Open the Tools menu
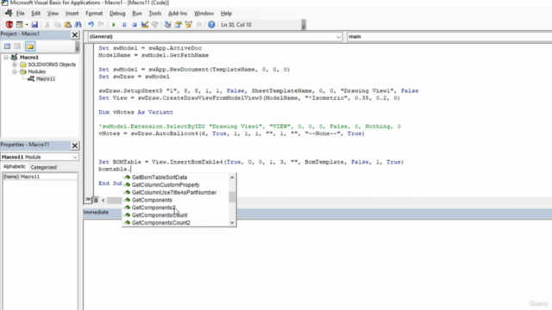The image size is (552, 310). [155, 14]
